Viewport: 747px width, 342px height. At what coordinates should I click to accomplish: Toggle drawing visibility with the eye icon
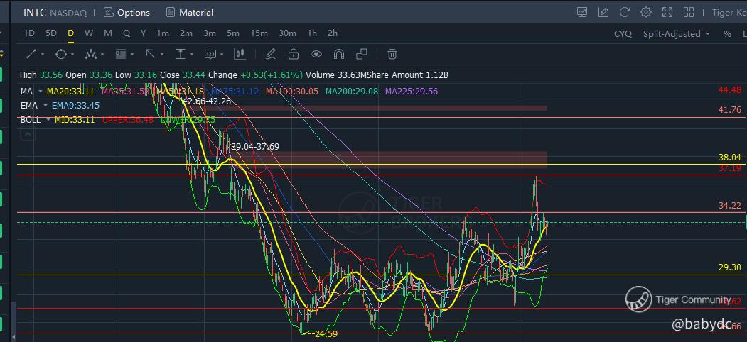(316, 54)
